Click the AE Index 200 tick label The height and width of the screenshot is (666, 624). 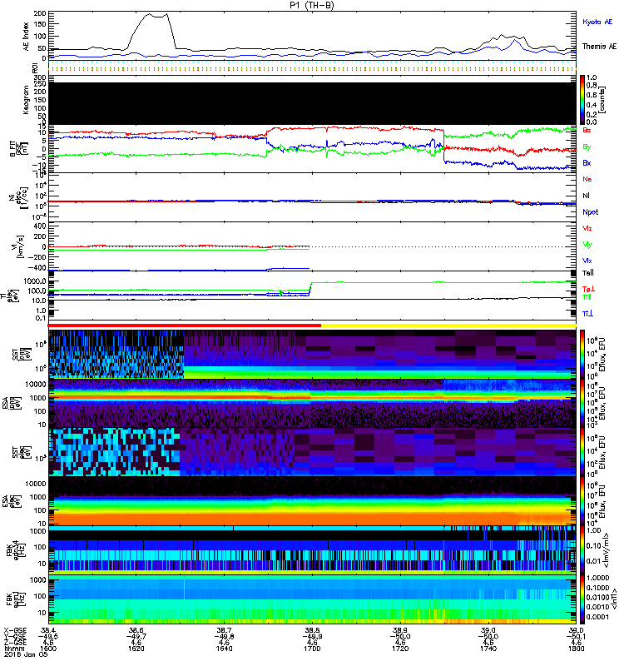[x=40, y=13]
